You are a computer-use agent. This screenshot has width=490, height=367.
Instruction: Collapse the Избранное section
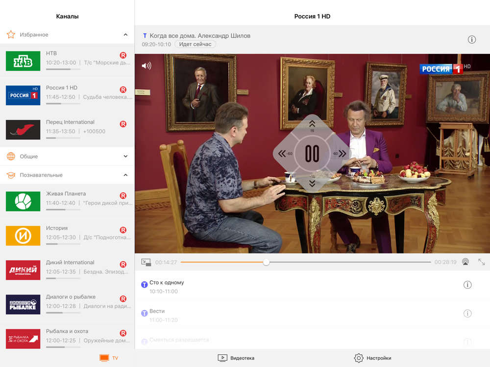125,35
